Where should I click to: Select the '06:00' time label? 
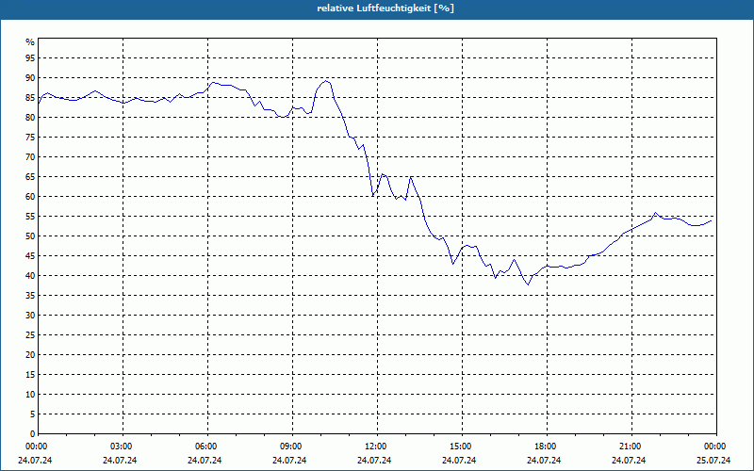207,447
